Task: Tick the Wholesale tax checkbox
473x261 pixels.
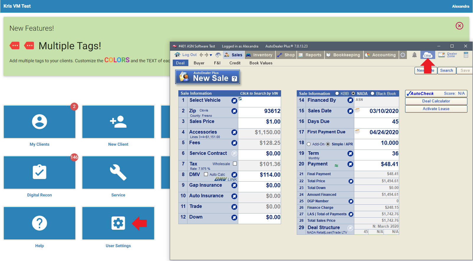Action: point(235,164)
